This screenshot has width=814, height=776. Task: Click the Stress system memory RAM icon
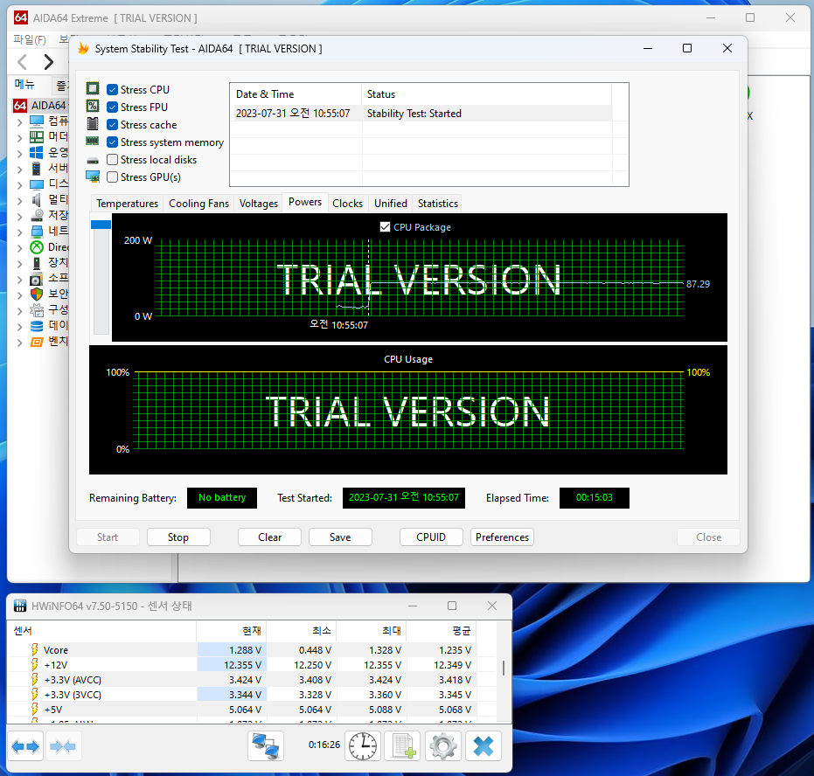tap(93, 141)
